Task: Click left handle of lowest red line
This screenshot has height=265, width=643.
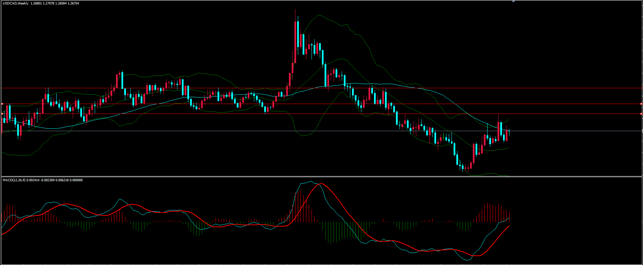Action: 2,114
